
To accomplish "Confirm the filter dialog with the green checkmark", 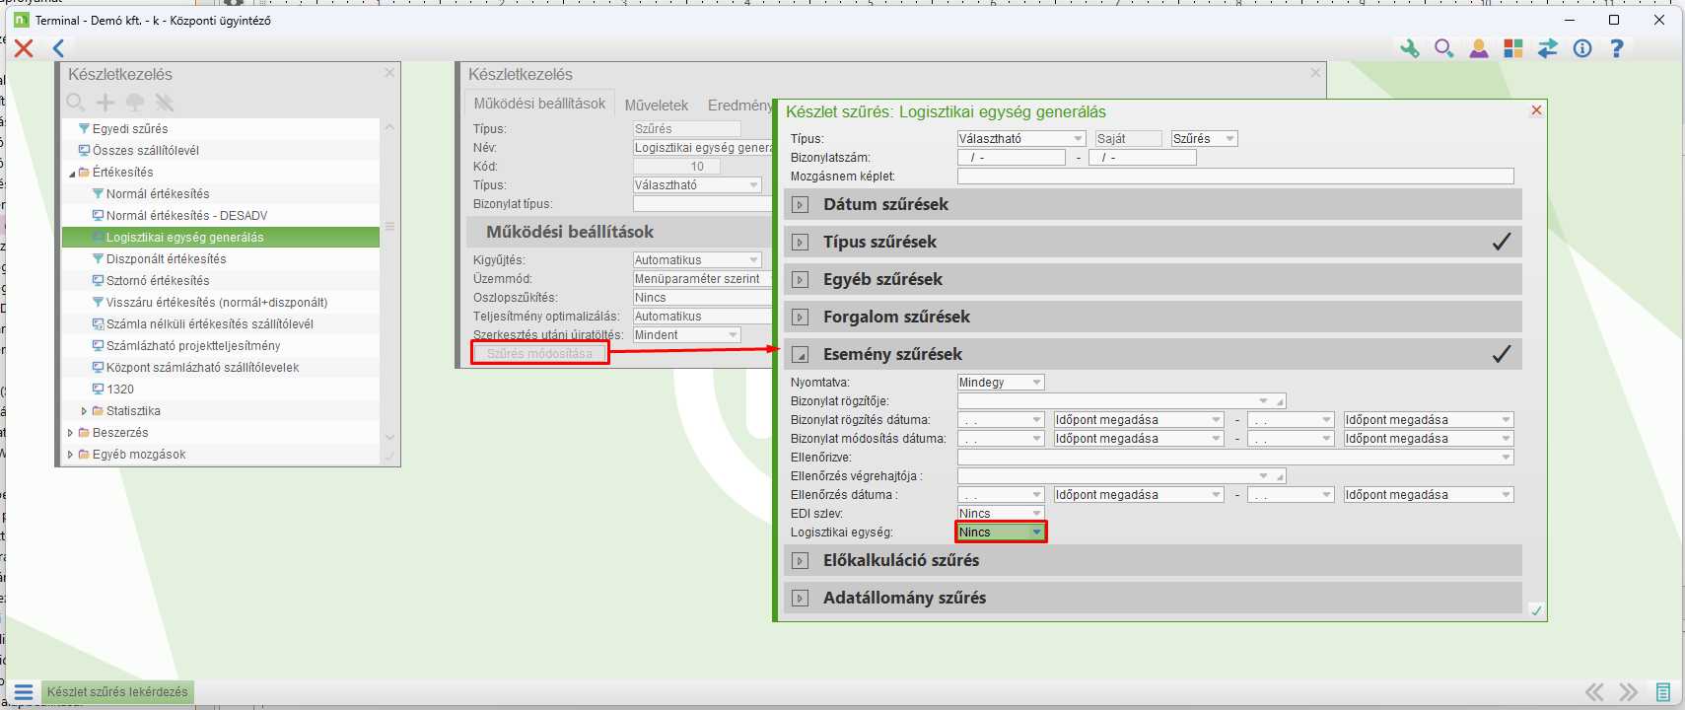I will click(1536, 611).
